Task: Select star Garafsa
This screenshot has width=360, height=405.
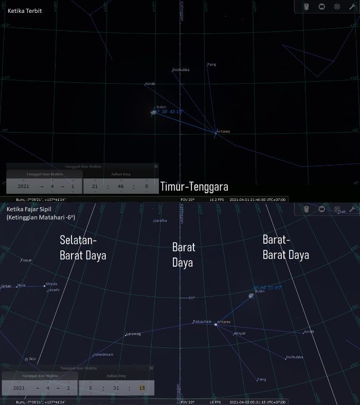Action: 153,222
